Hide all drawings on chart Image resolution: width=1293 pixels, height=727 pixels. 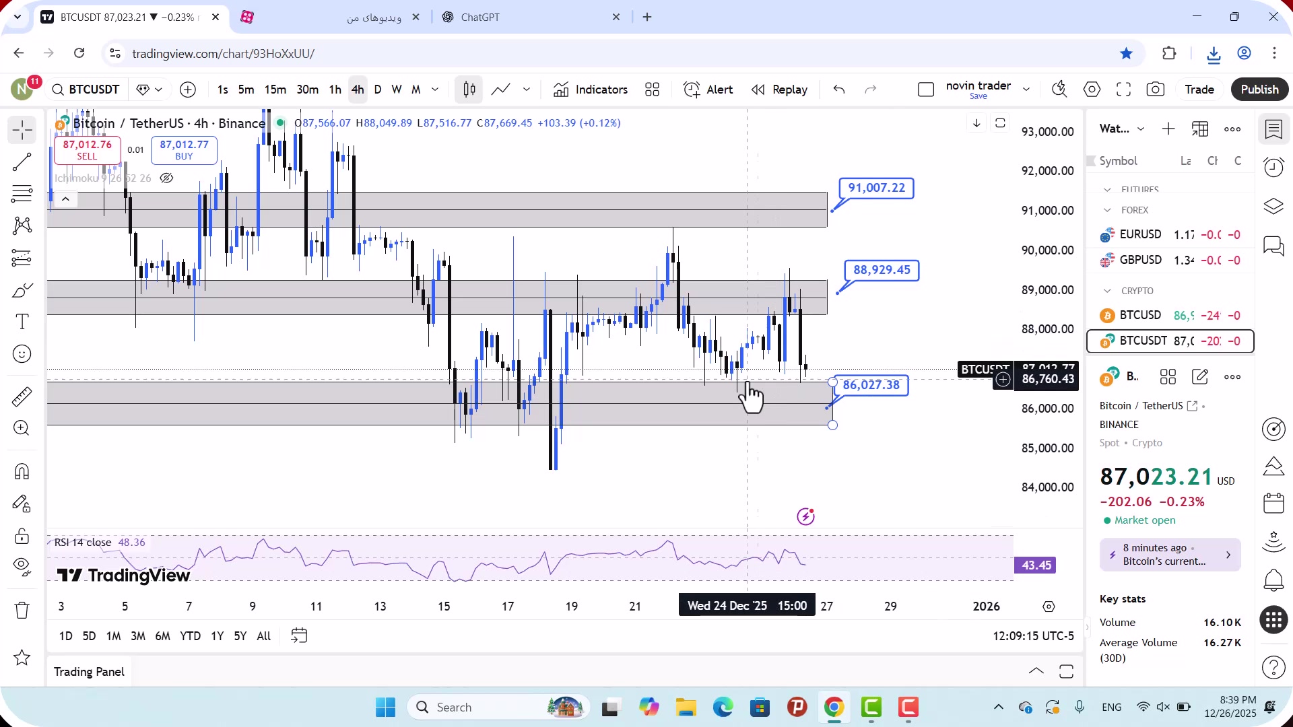point(22,567)
